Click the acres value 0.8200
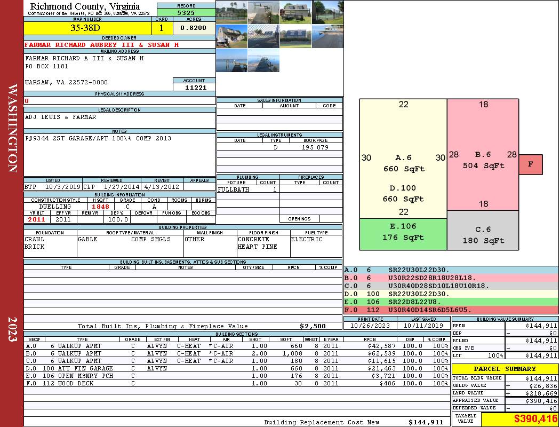 click(x=193, y=28)
